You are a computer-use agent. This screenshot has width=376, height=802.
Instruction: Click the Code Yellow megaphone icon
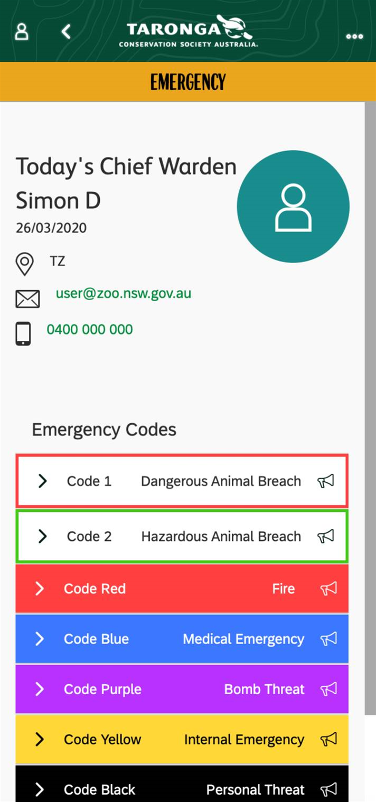[328, 739]
